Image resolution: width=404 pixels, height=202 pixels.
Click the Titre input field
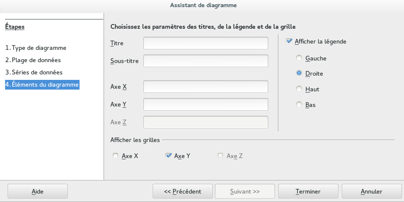point(206,43)
